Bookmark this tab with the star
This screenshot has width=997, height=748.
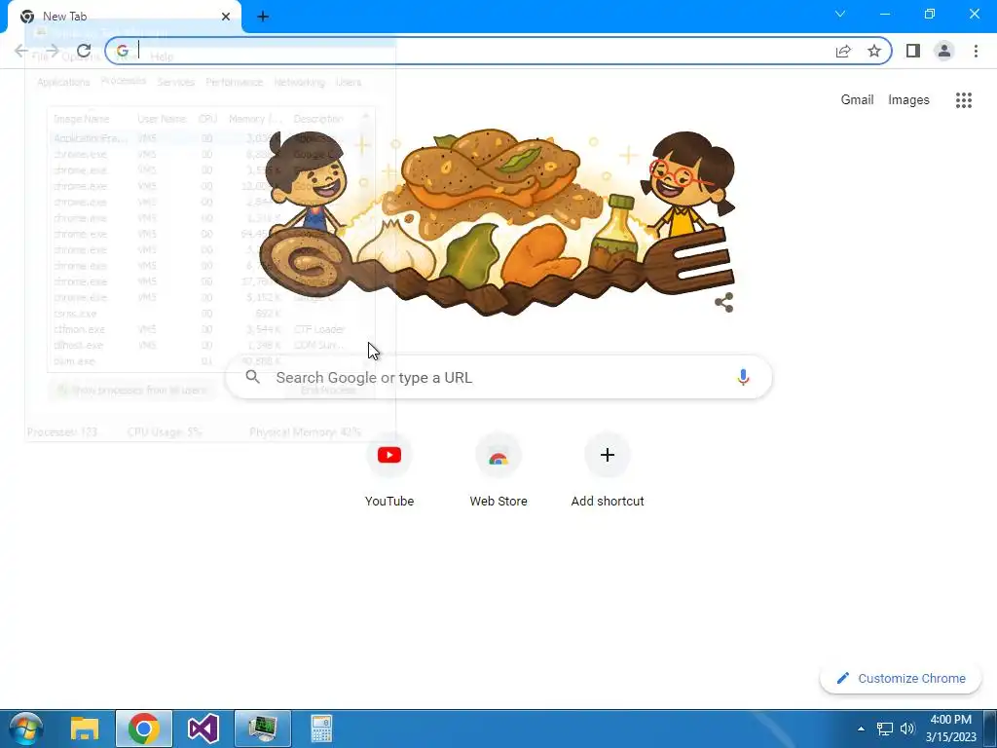pos(874,51)
